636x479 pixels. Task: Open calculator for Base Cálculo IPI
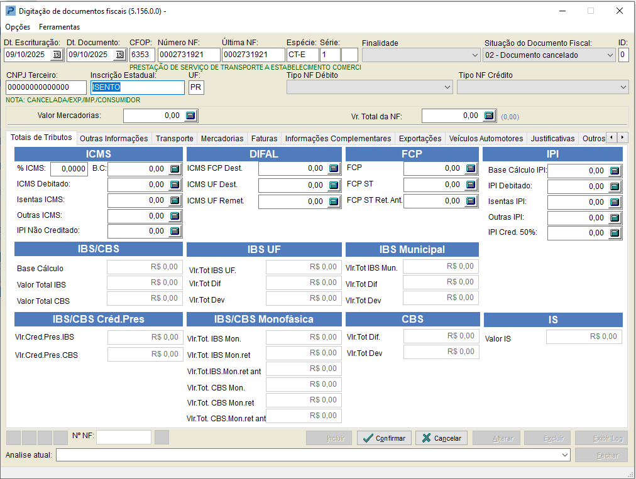615,171
